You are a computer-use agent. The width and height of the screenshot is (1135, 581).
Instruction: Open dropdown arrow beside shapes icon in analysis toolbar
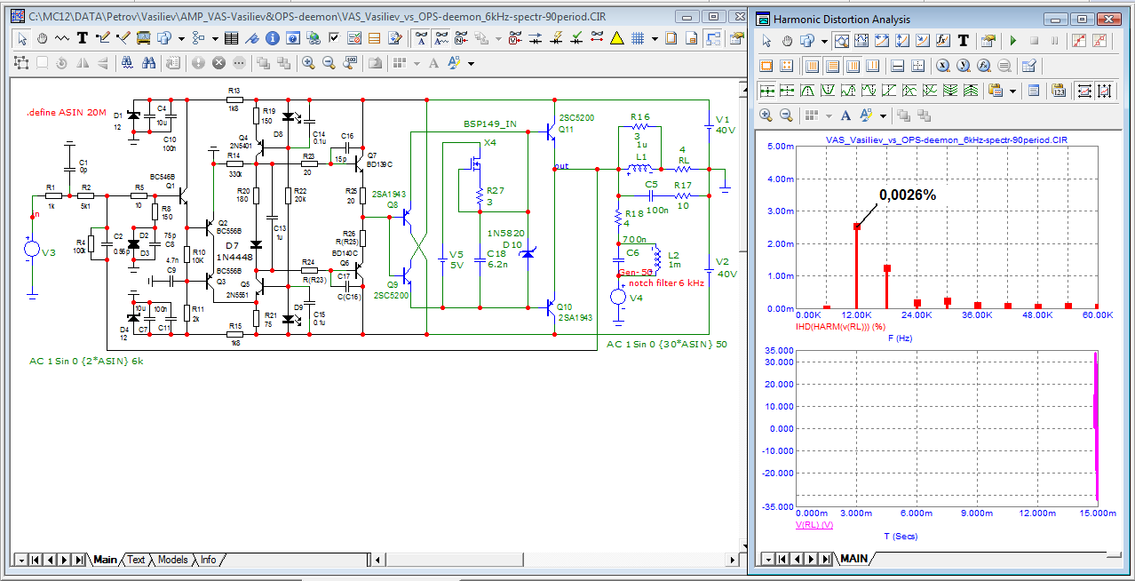pyautogui.click(x=824, y=41)
